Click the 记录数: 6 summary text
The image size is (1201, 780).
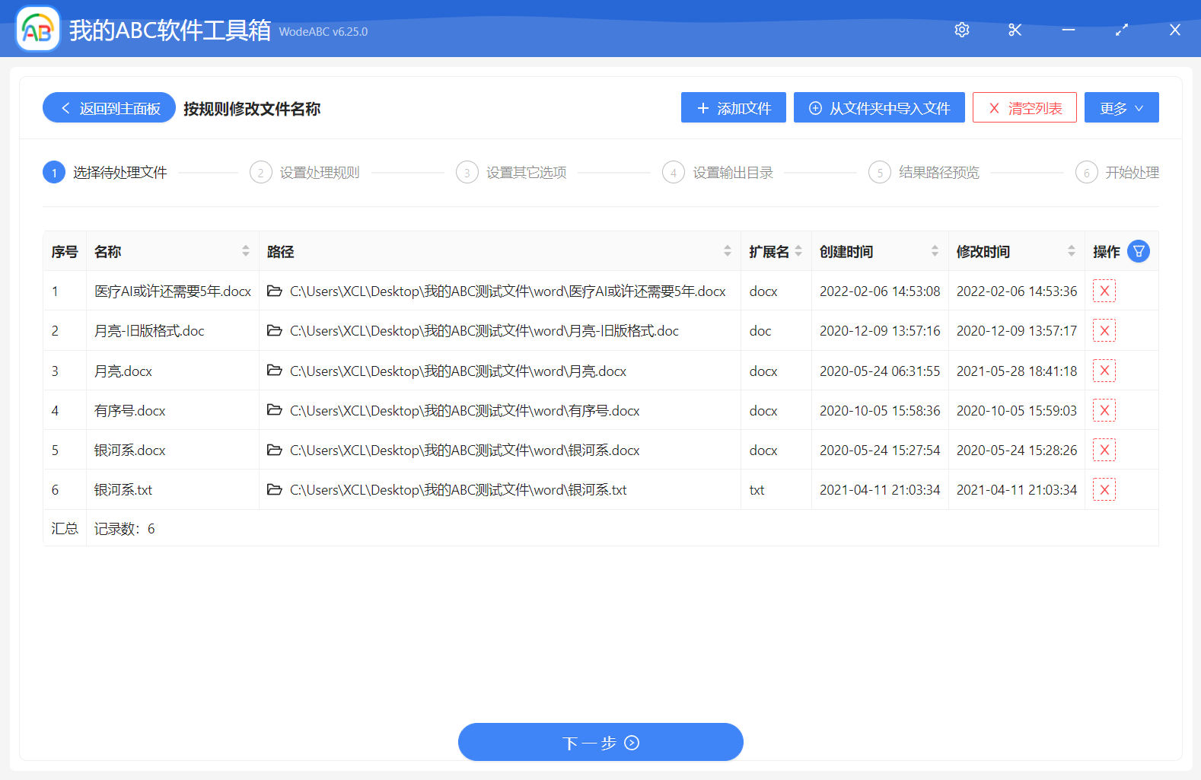(125, 528)
